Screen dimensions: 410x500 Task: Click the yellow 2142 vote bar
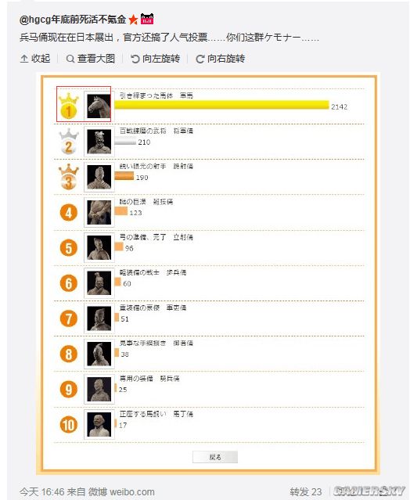click(221, 105)
